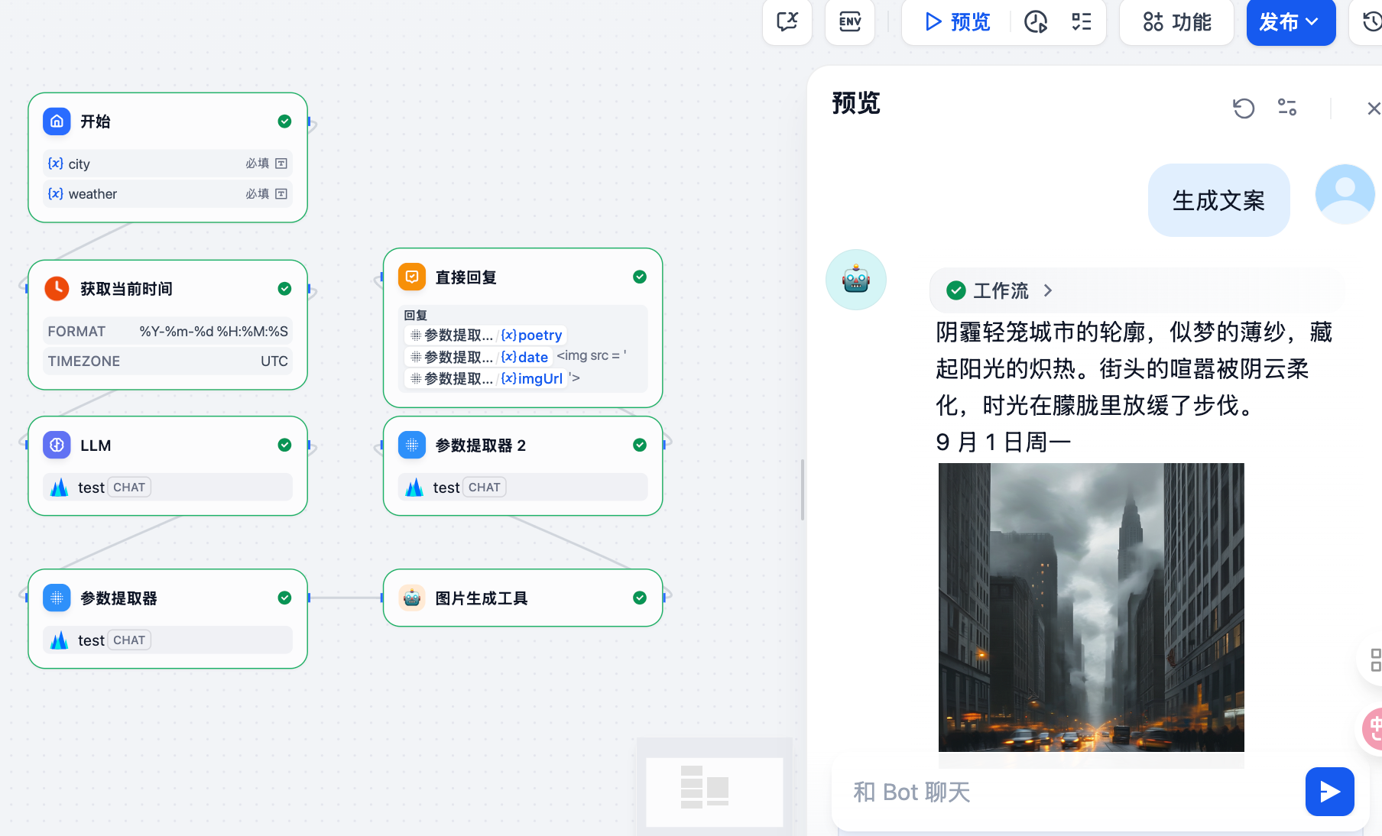
Task: Open run history clock icon
Action: click(x=1036, y=21)
